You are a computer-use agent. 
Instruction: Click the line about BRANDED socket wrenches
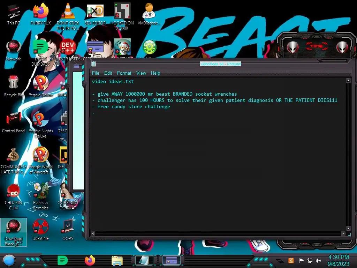[x=165, y=94]
